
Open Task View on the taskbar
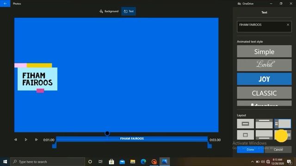(x=100, y=162)
